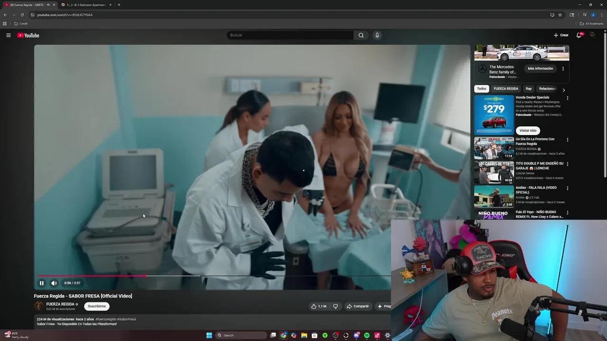The image size is (607, 341).
Task: Open TikTok from the taskbar
Action: 377,335
